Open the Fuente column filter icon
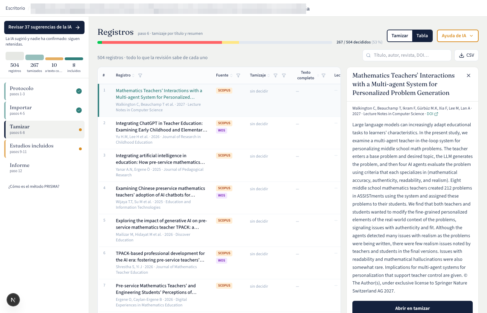Screen dimensions: 487x313 tap(238, 75)
